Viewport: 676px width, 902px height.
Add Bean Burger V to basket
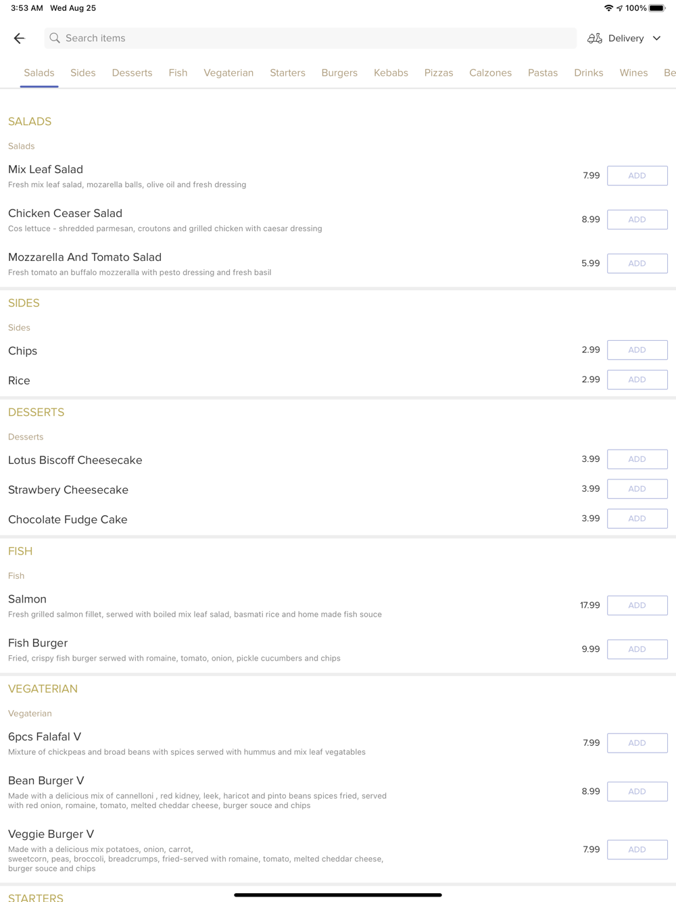pos(637,792)
